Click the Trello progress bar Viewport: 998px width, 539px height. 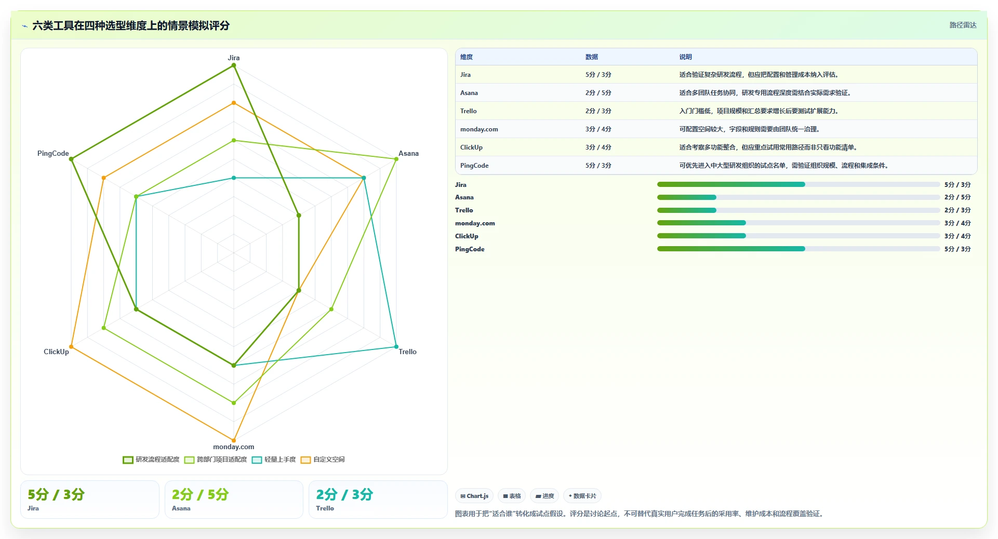[799, 210]
